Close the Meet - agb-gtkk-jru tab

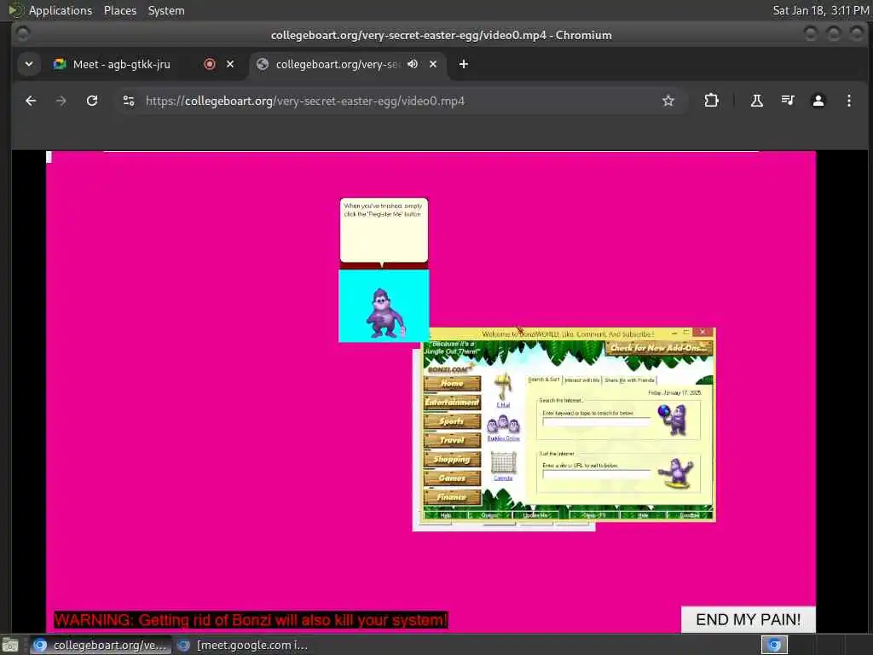click(230, 64)
